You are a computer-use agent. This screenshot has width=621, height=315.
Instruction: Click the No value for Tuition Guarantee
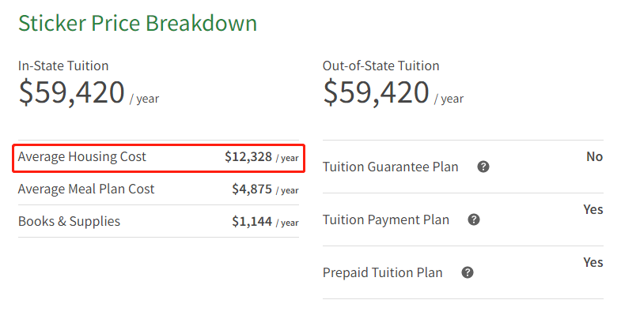tap(595, 156)
